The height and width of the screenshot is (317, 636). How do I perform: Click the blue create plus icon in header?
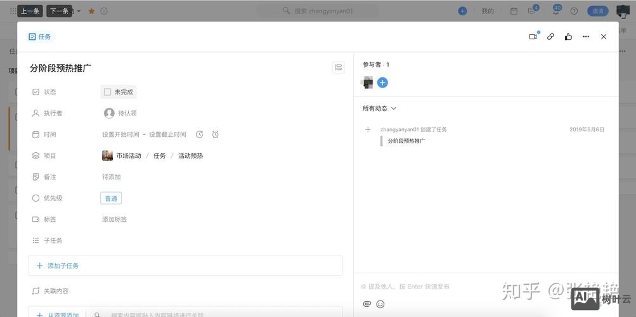[x=462, y=11]
